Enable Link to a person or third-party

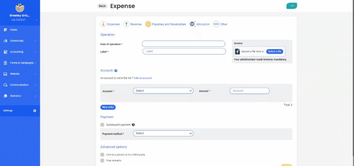[x=102, y=154]
